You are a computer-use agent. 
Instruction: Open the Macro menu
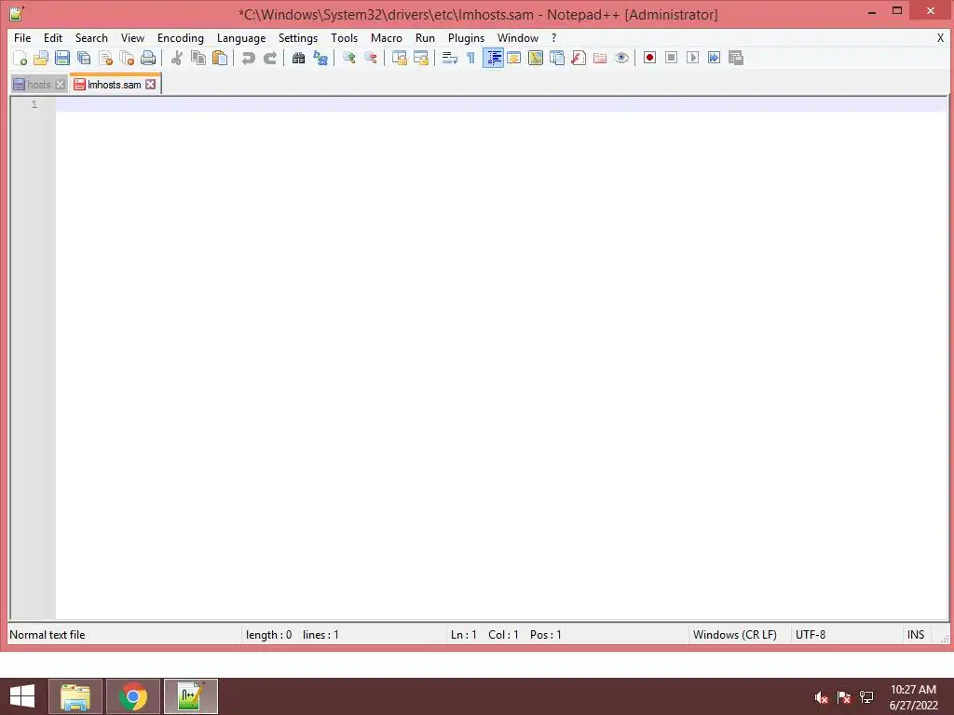[387, 37]
